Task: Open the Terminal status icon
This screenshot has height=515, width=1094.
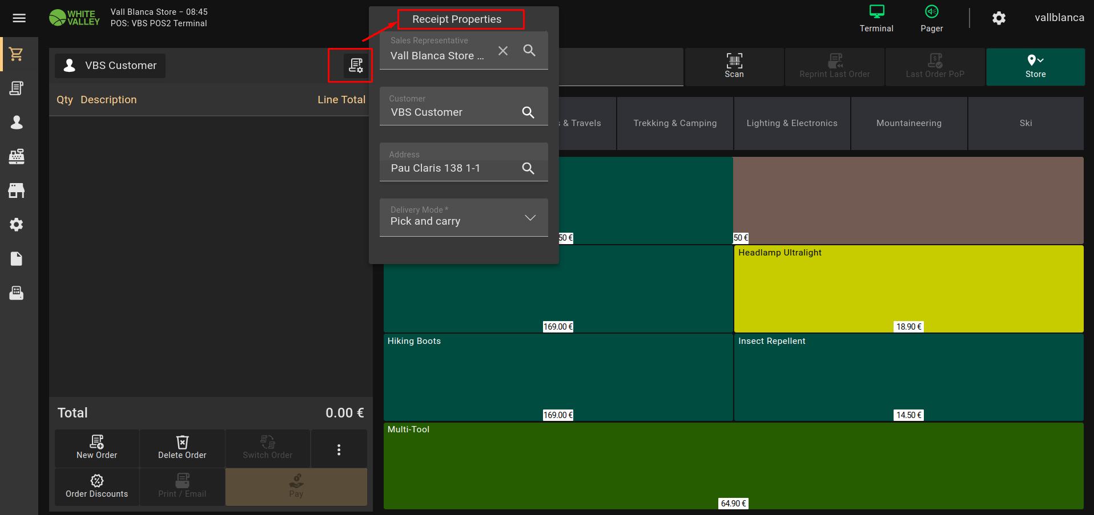Action: coord(876,18)
